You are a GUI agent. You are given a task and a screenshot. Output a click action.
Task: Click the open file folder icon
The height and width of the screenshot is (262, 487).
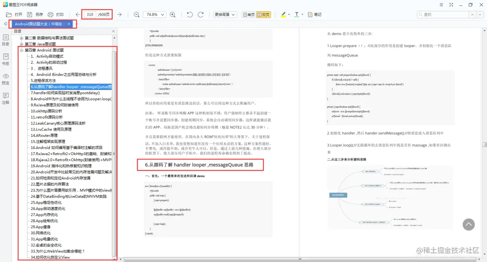coord(9,15)
